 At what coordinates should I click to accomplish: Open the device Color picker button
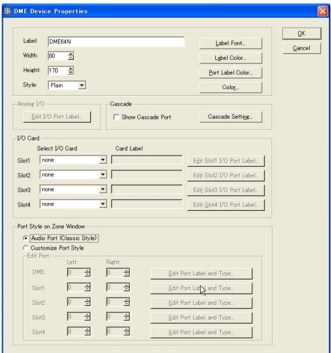point(231,87)
